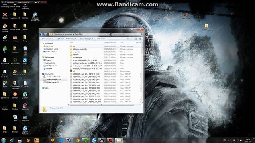255x143 pixels.
Task: Switch to Chrome in the taskbar
Action: (x=78, y=140)
